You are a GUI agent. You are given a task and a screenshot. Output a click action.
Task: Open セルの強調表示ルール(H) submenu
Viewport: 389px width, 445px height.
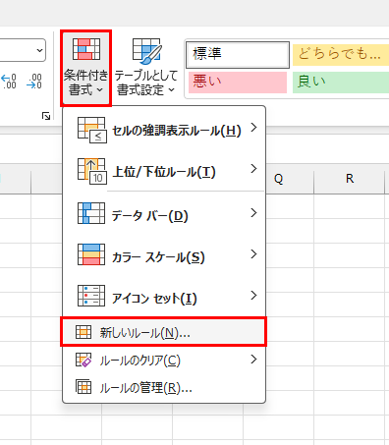[164, 131]
